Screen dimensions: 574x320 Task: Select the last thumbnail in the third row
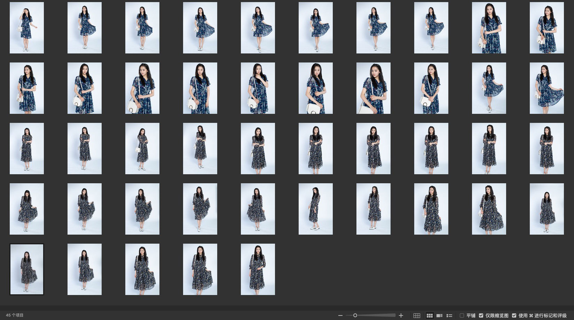(547, 149)
